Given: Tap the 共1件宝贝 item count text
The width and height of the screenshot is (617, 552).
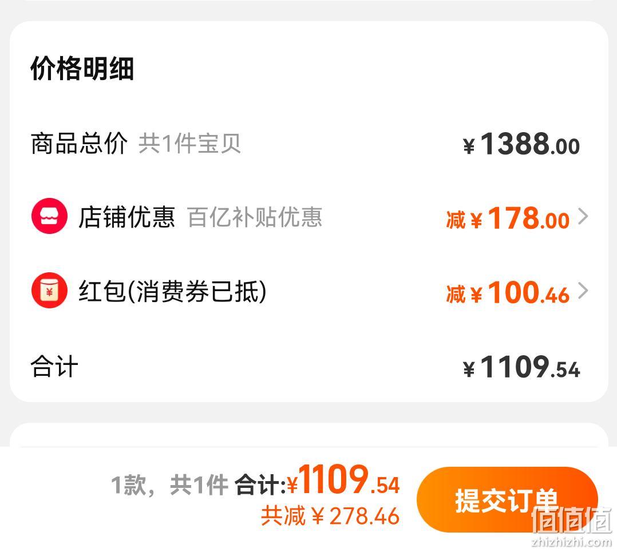Looking at the screenshot, I should coord(189,143).
